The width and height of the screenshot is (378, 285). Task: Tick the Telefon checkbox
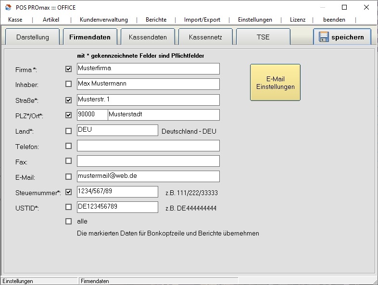point(68,146)
